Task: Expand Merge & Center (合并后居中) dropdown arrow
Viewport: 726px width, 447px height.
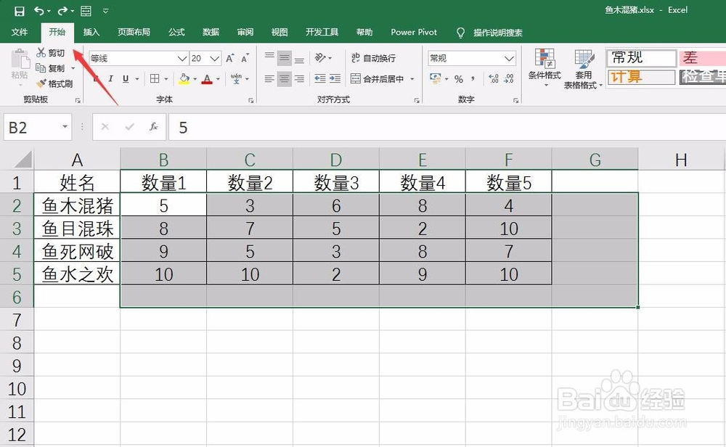Action: 412,78
